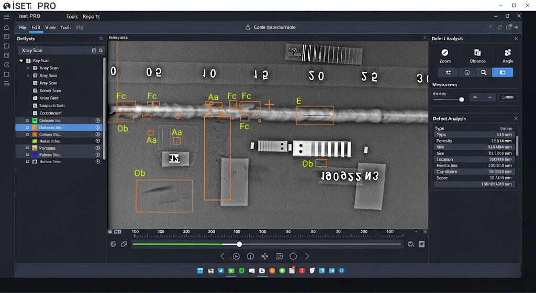536x293 pixels.
Task: Toggle visibility of the highlighted blue layer row
Action: click(97, 127)
